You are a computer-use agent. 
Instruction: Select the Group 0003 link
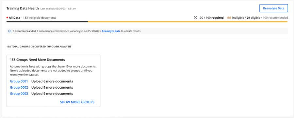click(x=19, y=93)
